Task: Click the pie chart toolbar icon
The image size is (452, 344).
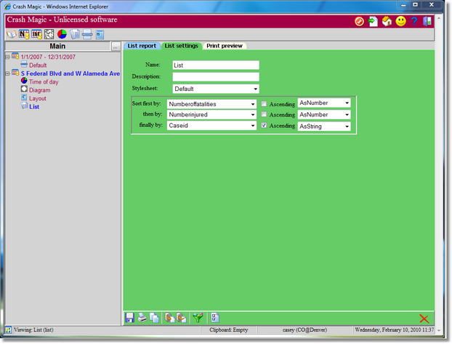Action: point(62,34)
